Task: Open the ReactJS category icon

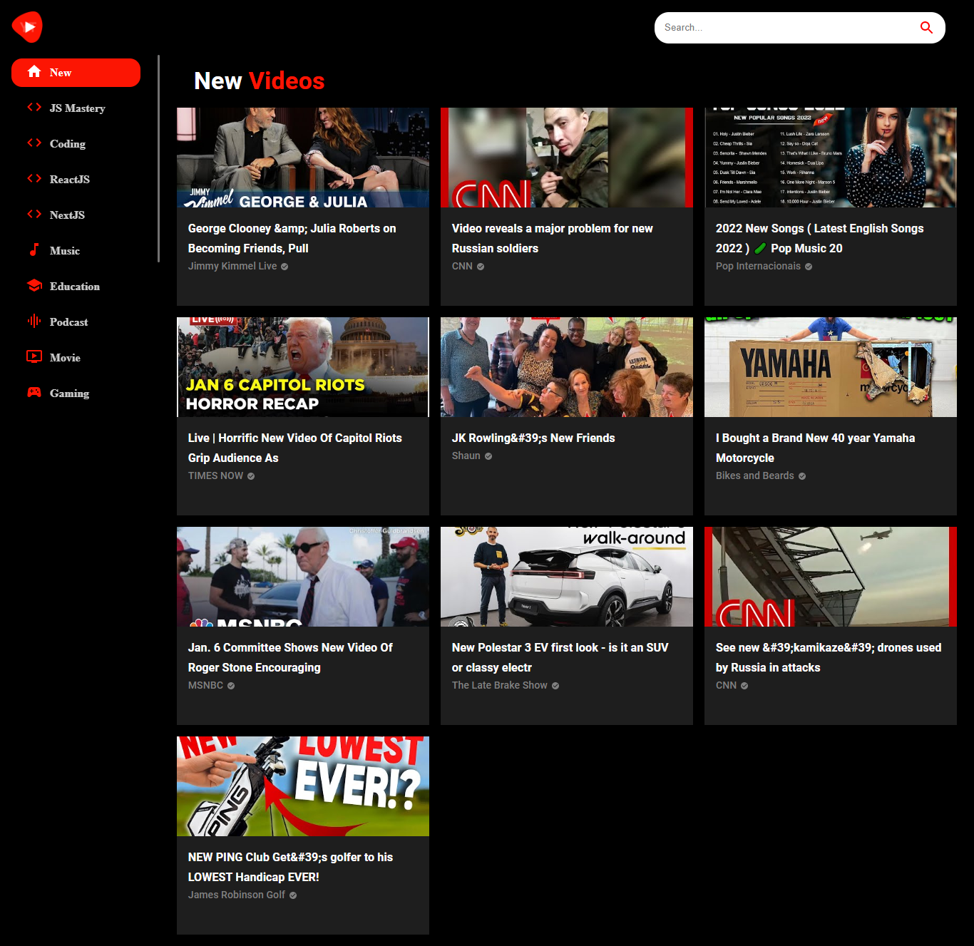Action: pos(34,179)
